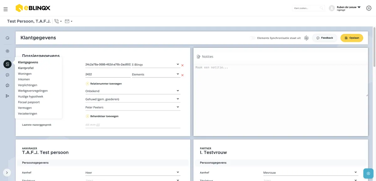Image resolution: width=376 pixels, height=181 pixels.
Task: Select the nested hexagon icon in left sidebar
Action: coord(8,51)
